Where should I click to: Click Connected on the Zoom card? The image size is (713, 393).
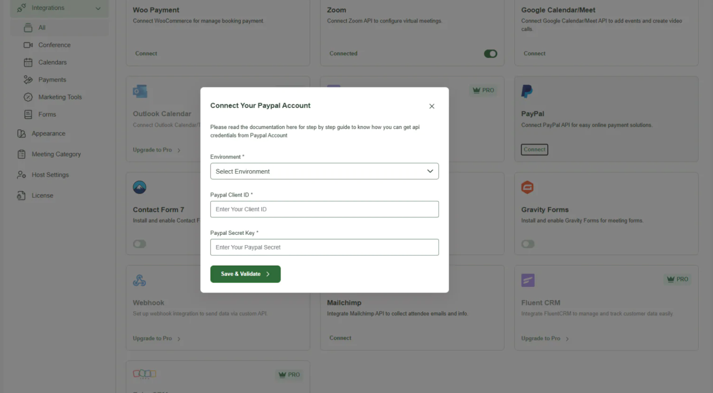pyautogui.click(x=343, y=54)
